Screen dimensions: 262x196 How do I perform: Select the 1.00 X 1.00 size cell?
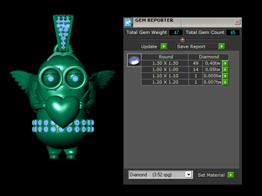pyautogui.click(x=165, y=70)
